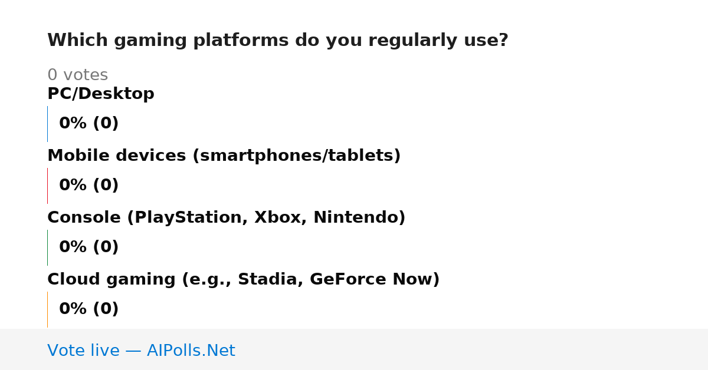
Task: Click the 'AIPolls.Net' site name in footer
Action: click(x=191, y=351)
